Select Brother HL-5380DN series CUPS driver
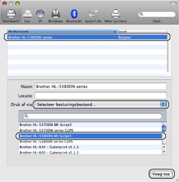The height and width of the screenshot is (182, 179). (90, 141)
